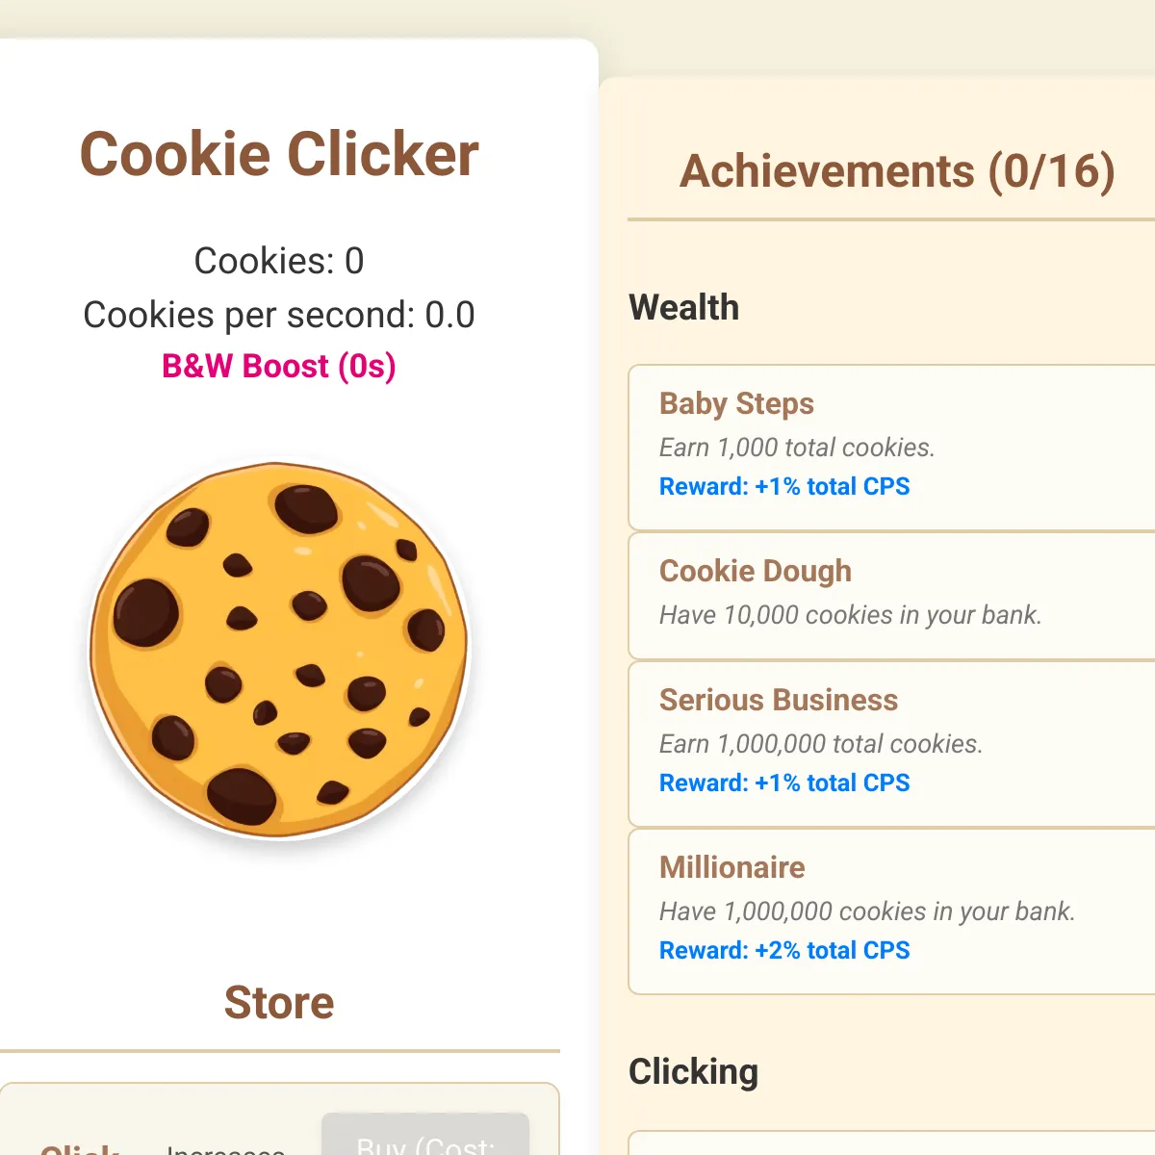Click Millionaire reward +2% total CPS text
This screenshot has width=1155, height=1155.
pos(784,951)
